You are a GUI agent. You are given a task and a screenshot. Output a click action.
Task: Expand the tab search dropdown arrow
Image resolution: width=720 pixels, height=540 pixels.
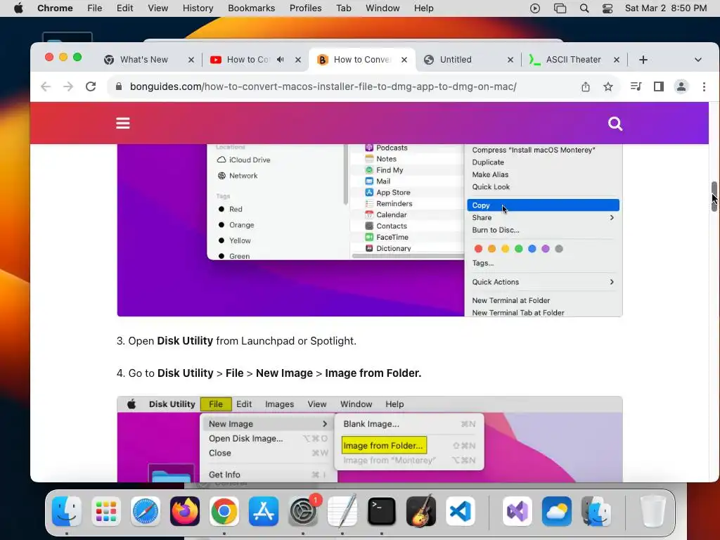click(698, 60)
